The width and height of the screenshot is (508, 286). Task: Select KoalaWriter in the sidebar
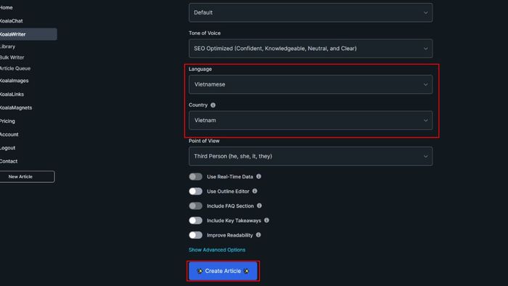point(28,34)
